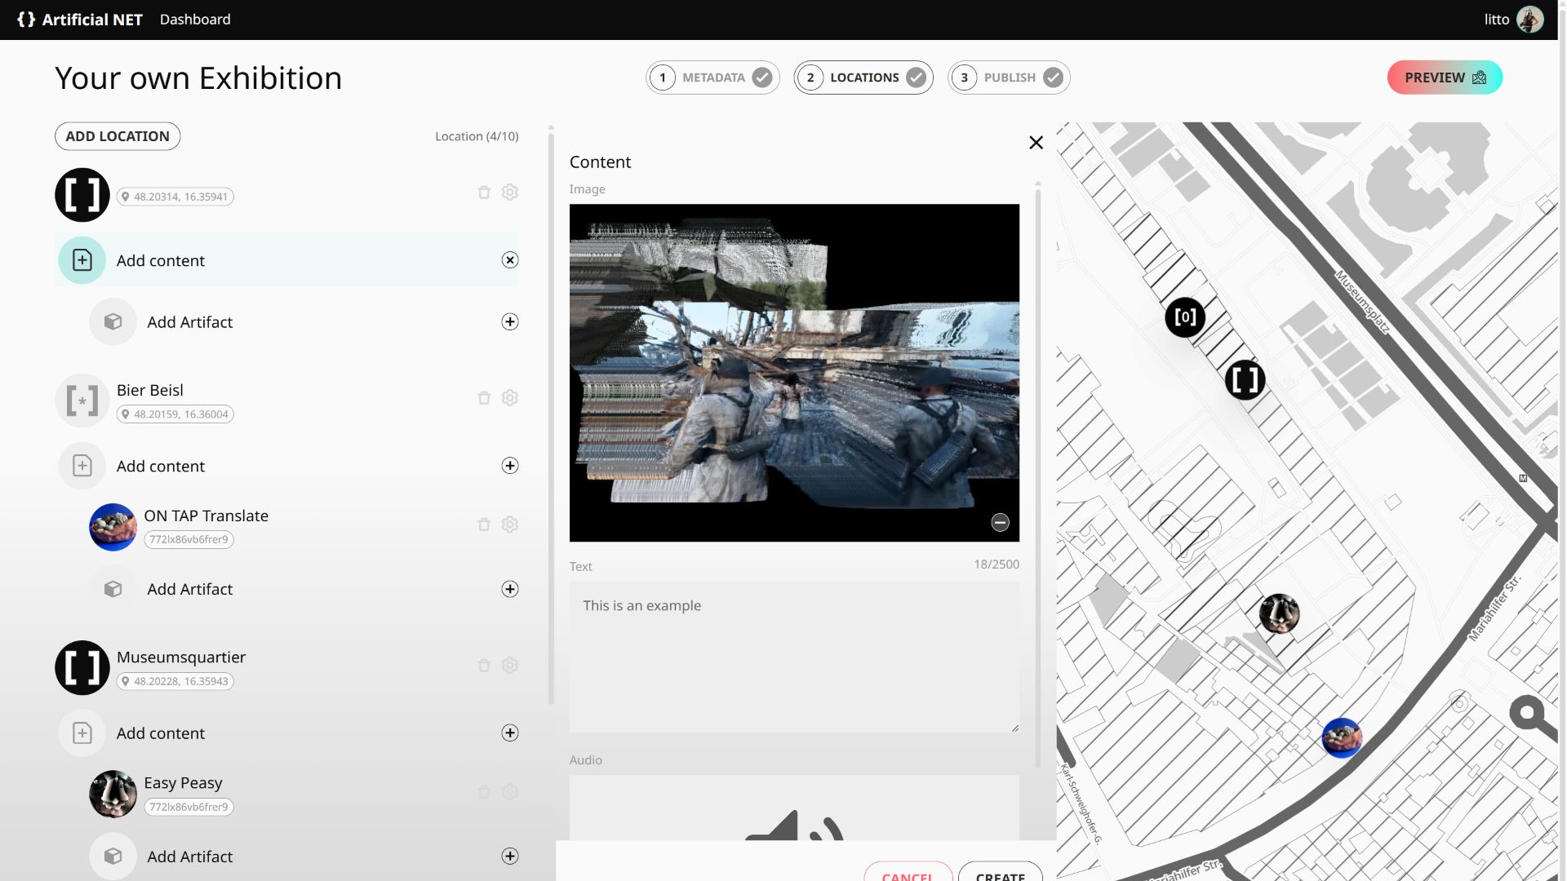Click coordinates chip 48.20159, 16.36004

[x=175, y=414]
